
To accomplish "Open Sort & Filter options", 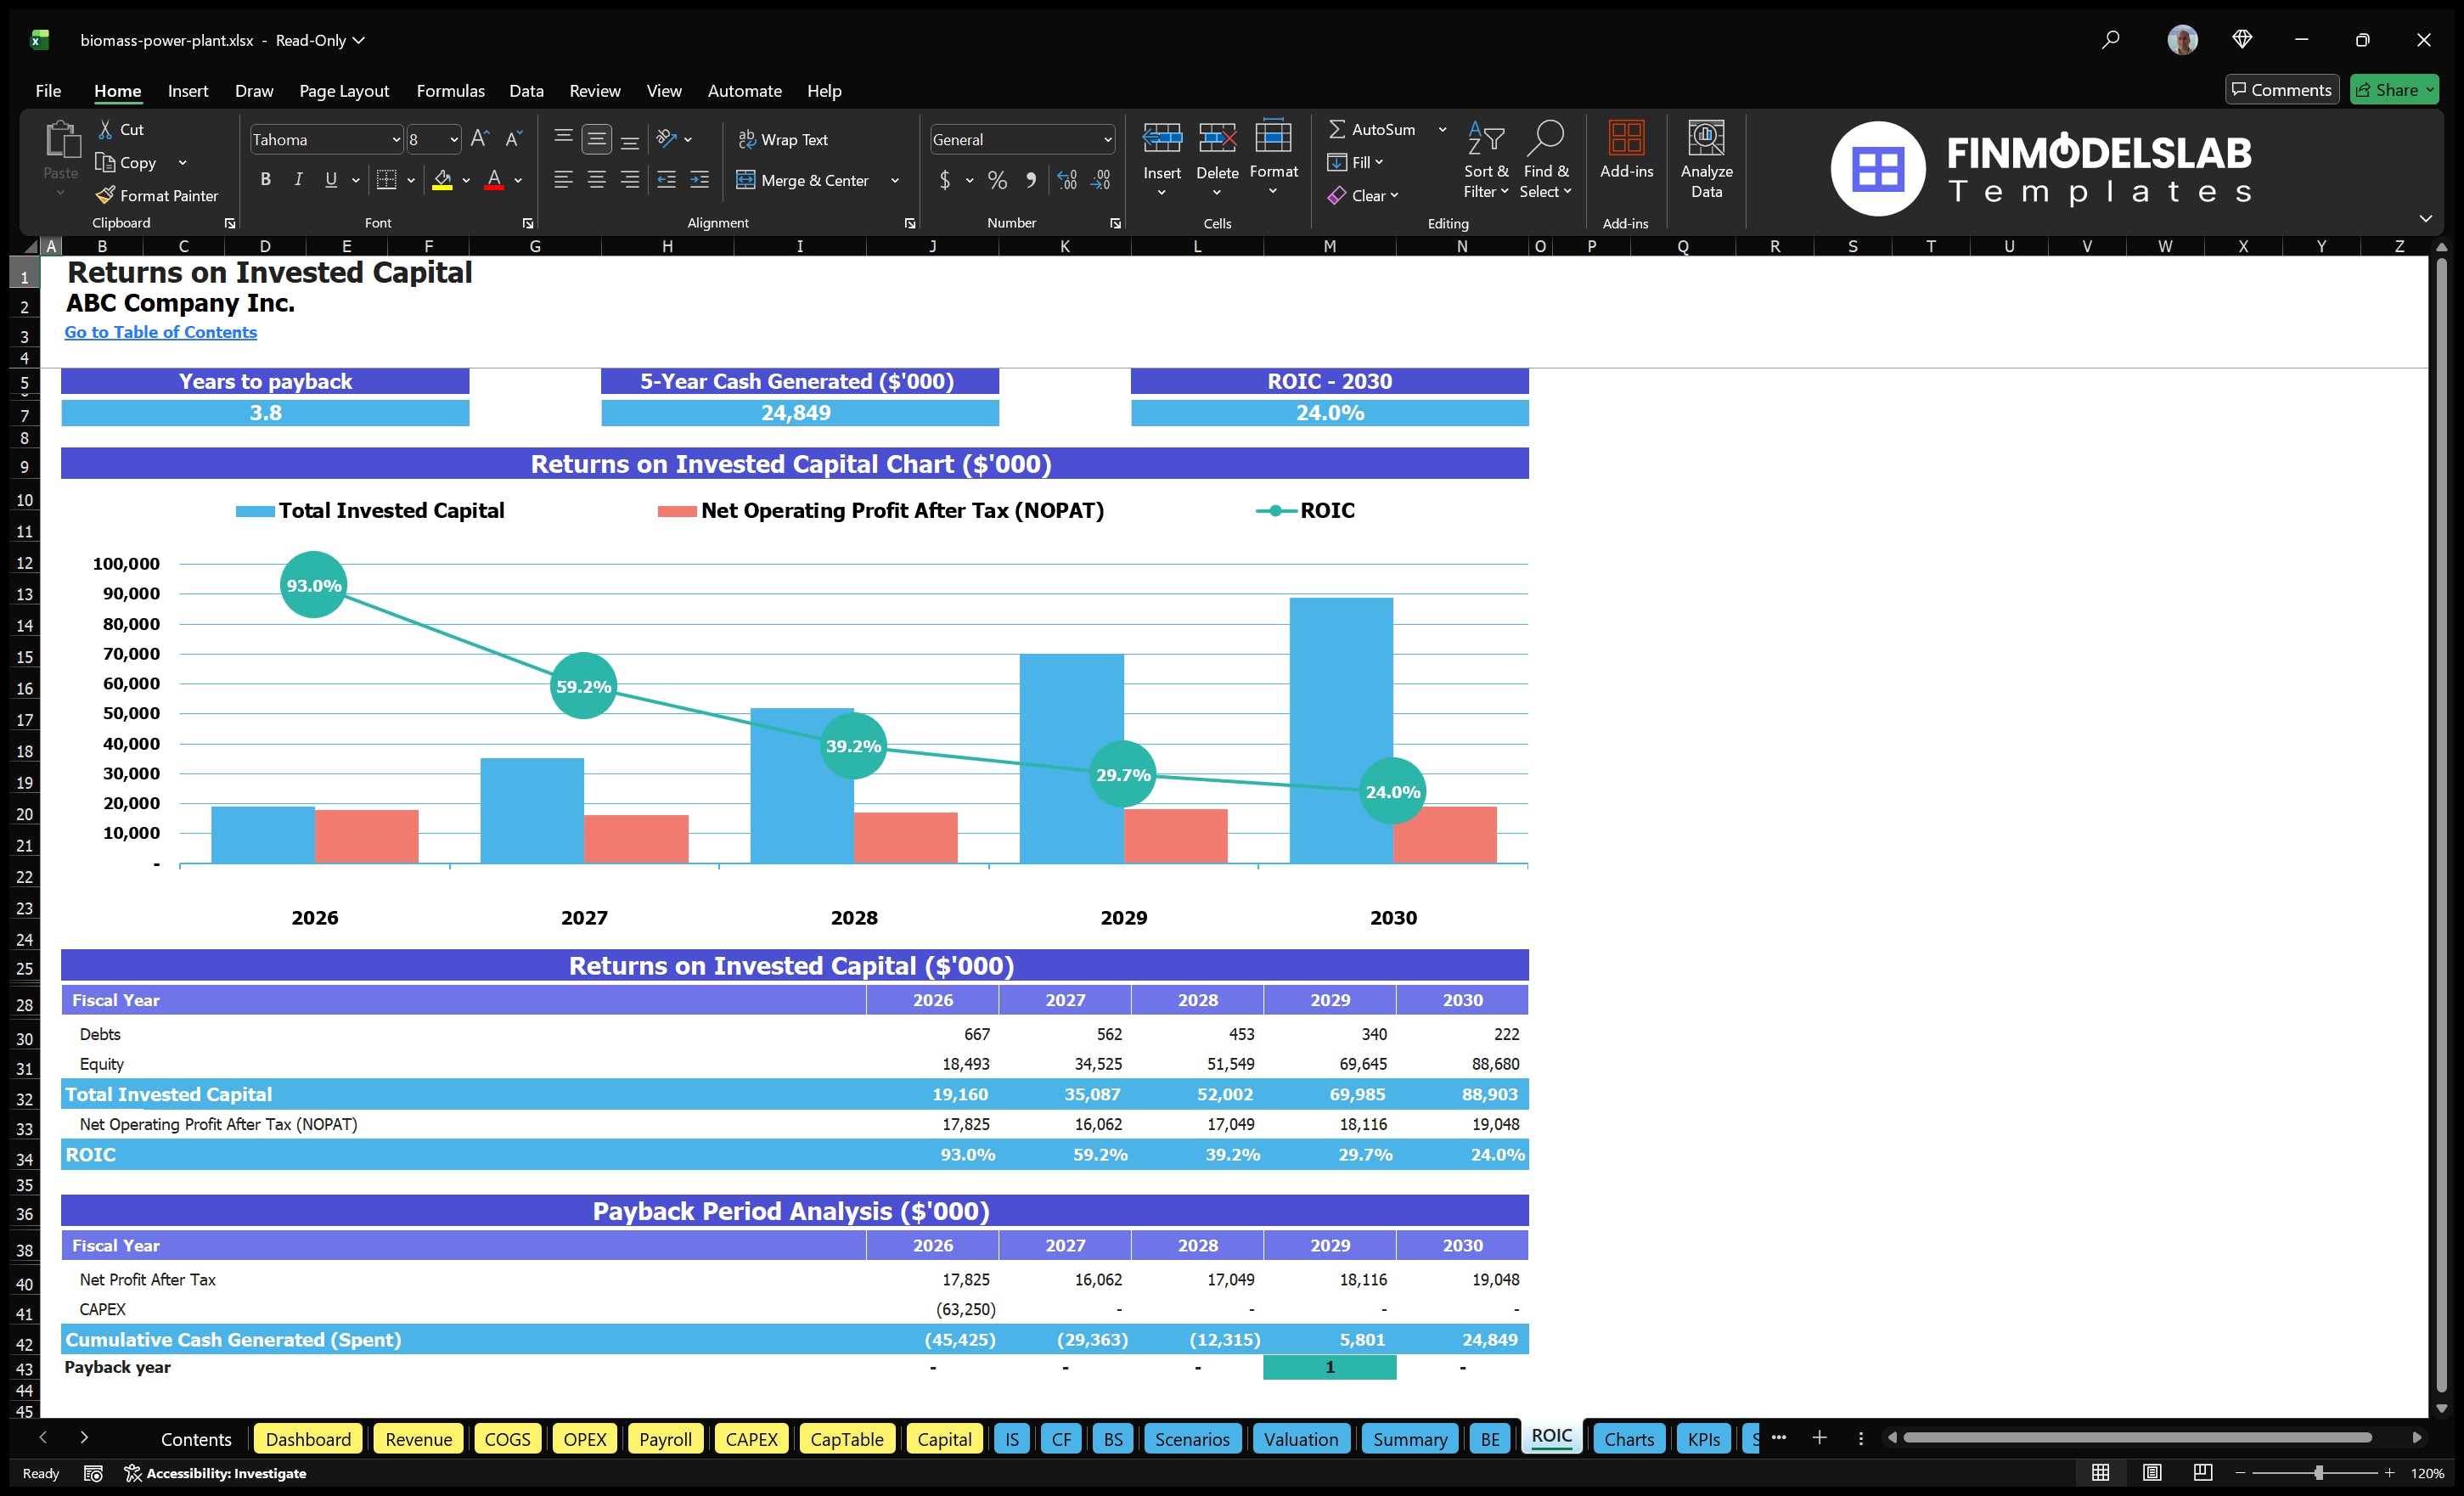I will [1486, 160].
